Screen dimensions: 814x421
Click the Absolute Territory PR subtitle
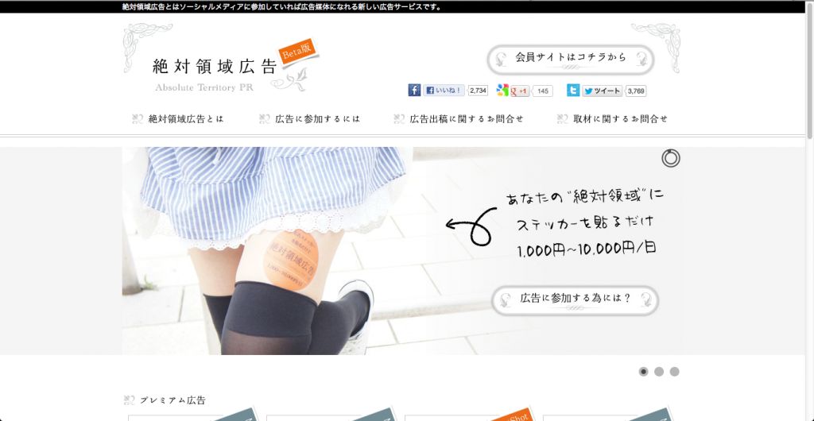coord(204,87)
